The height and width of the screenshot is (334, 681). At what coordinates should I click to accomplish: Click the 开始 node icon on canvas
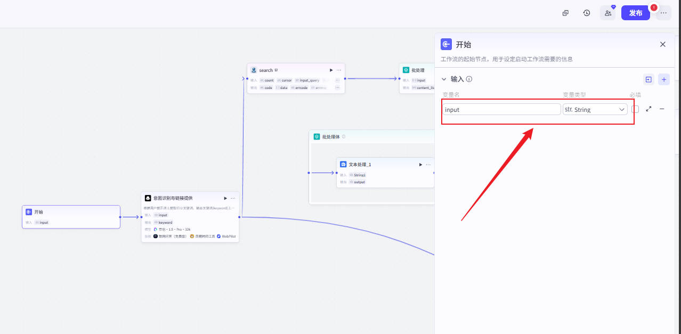[29, 212]
